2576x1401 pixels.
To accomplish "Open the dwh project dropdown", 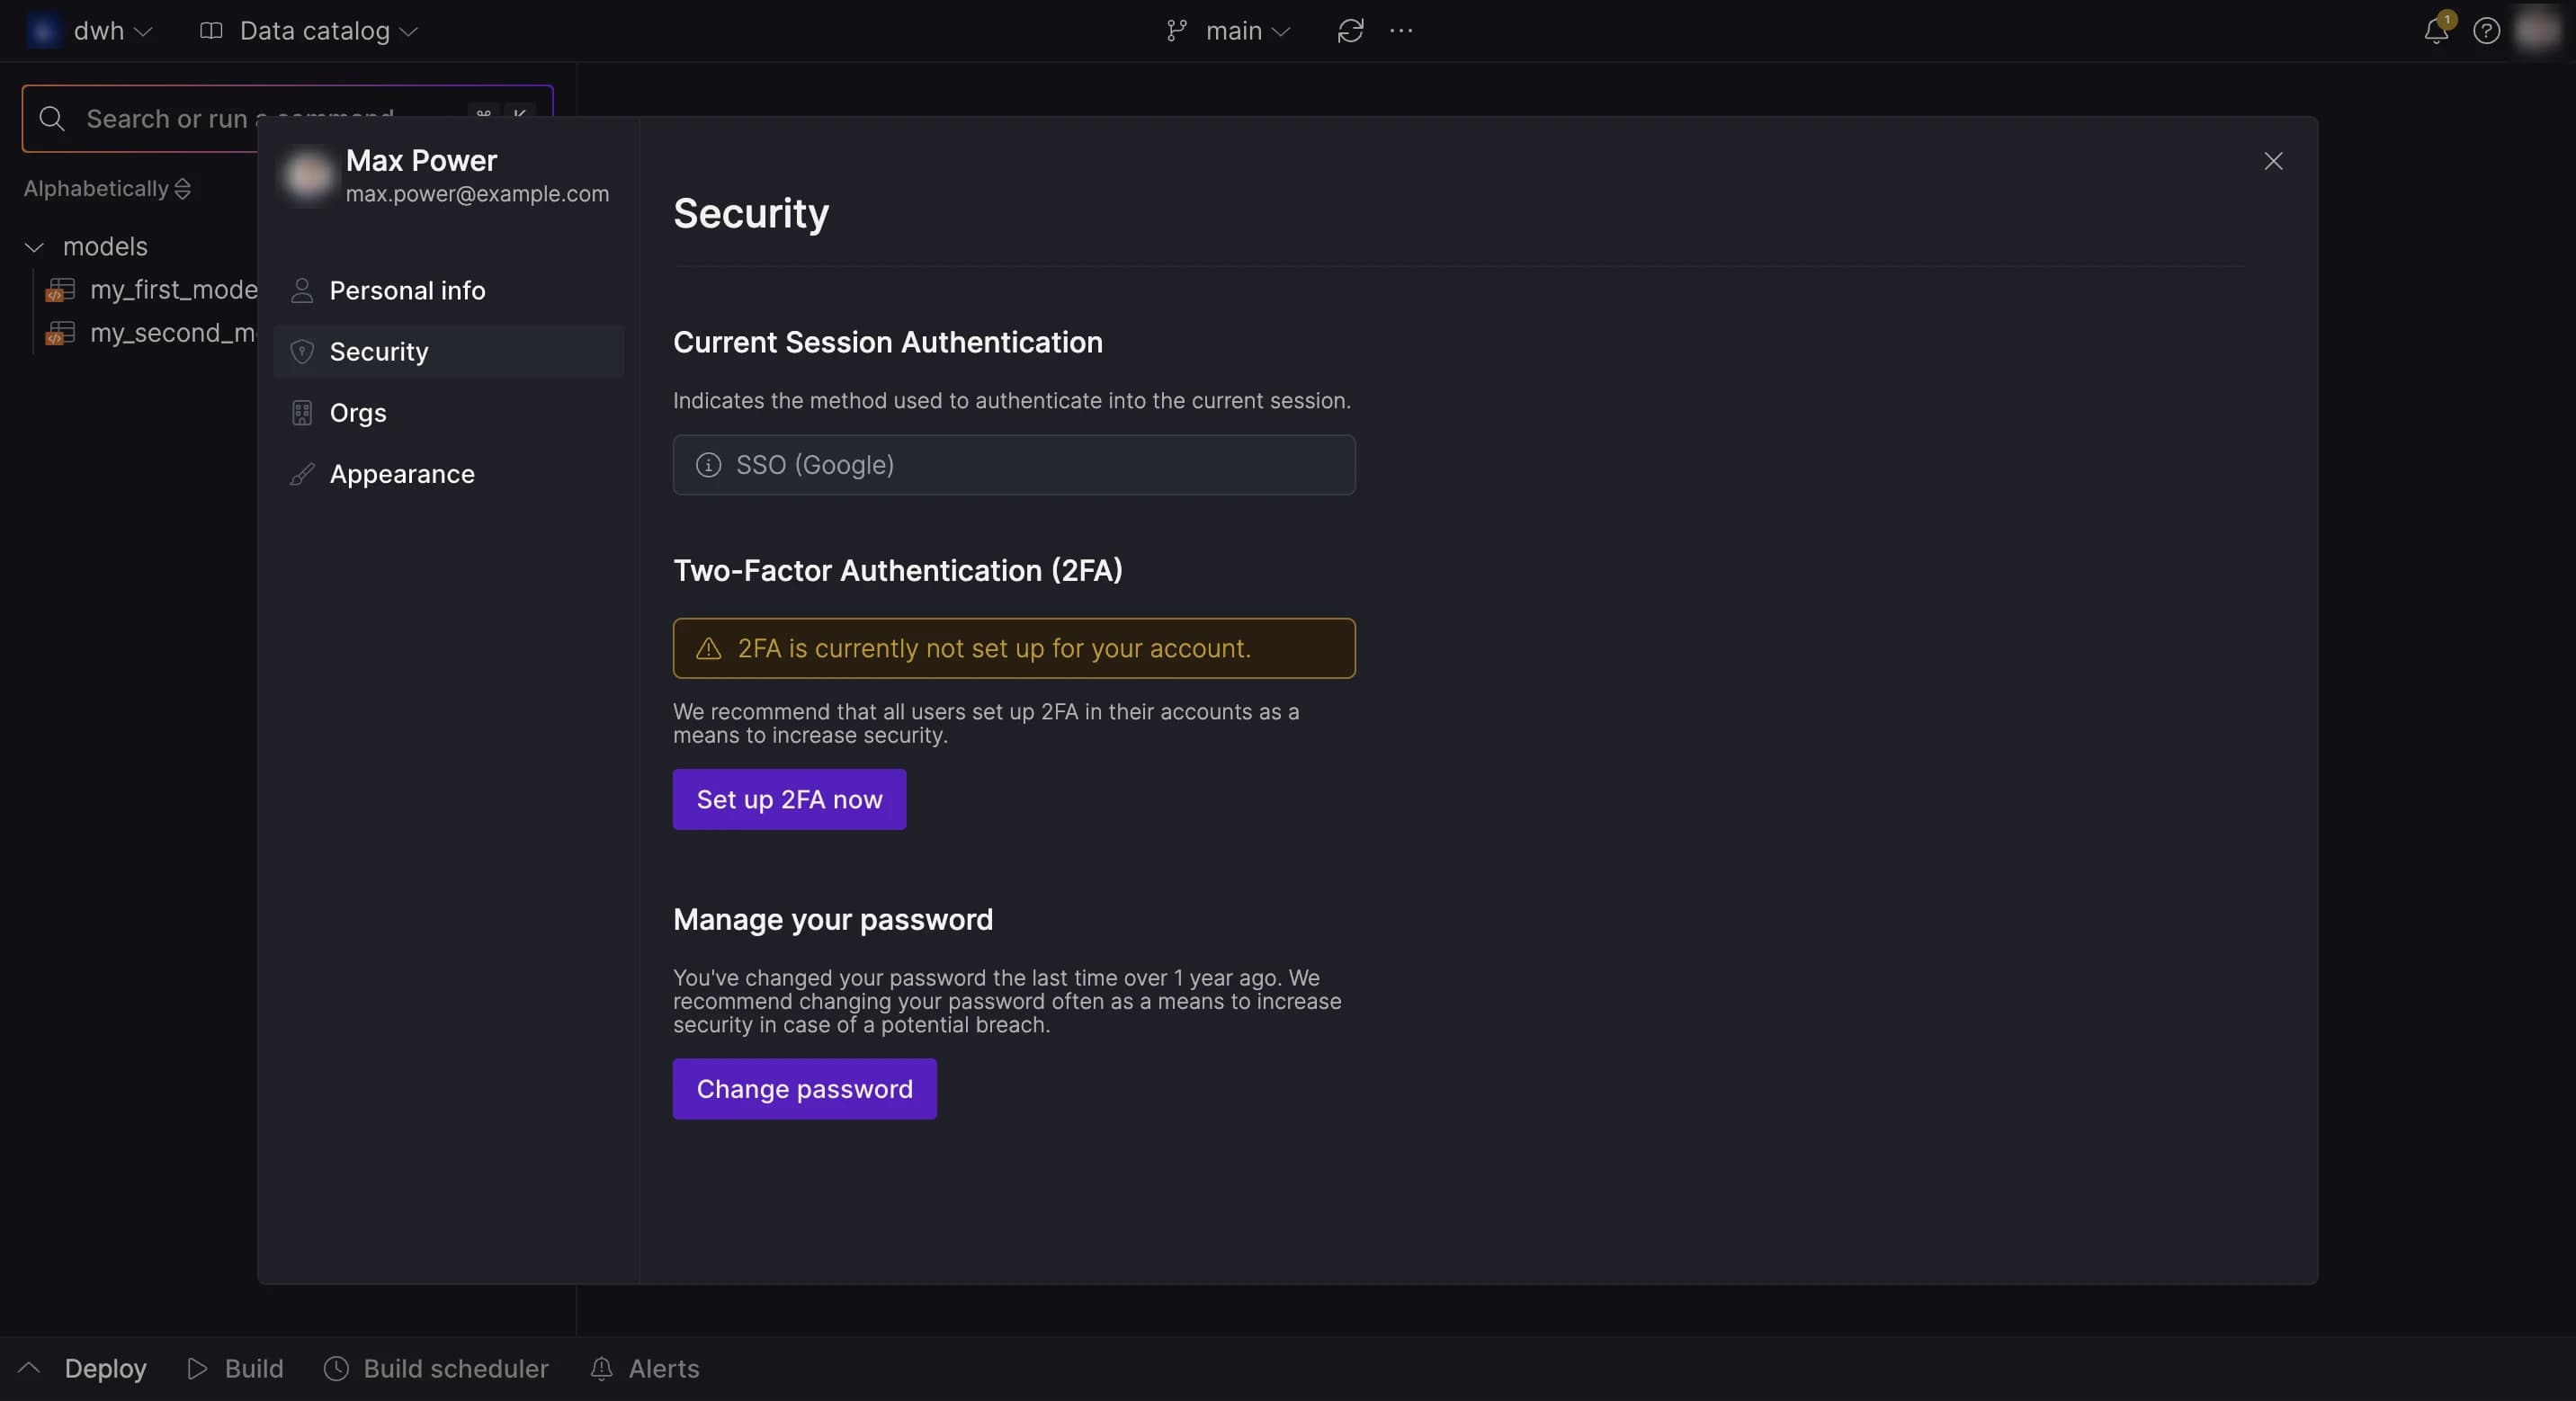I will click(112, 31).
